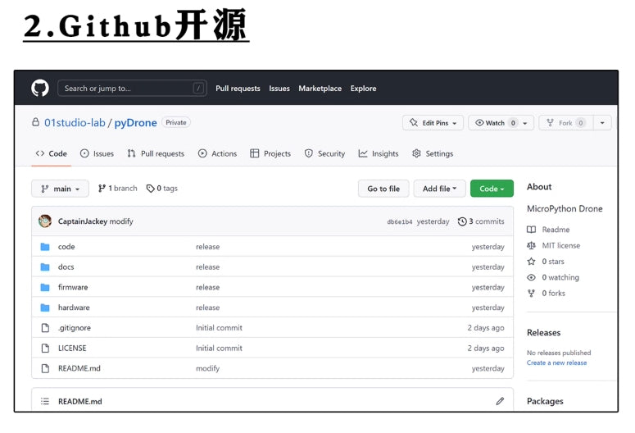Click the folder icon of the code row
Viewport: 635px width, 433px height.
point(45,247)
